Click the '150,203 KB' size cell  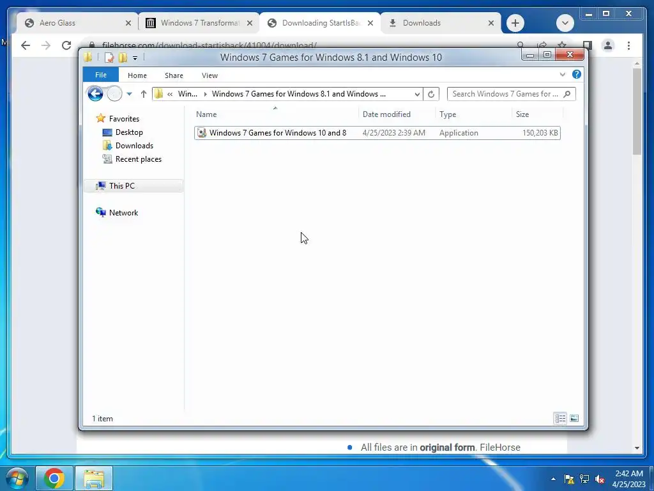pos(540,133)
